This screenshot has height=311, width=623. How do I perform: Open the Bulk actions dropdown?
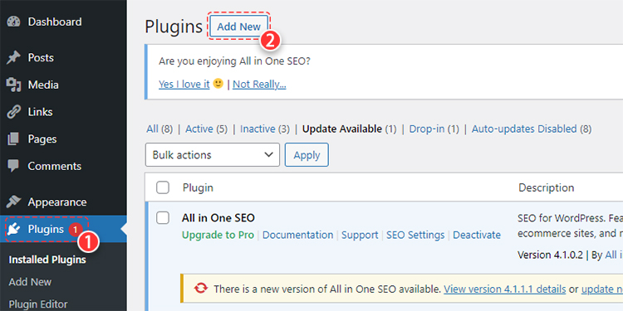pyautogui.click(x=213, y=155)
